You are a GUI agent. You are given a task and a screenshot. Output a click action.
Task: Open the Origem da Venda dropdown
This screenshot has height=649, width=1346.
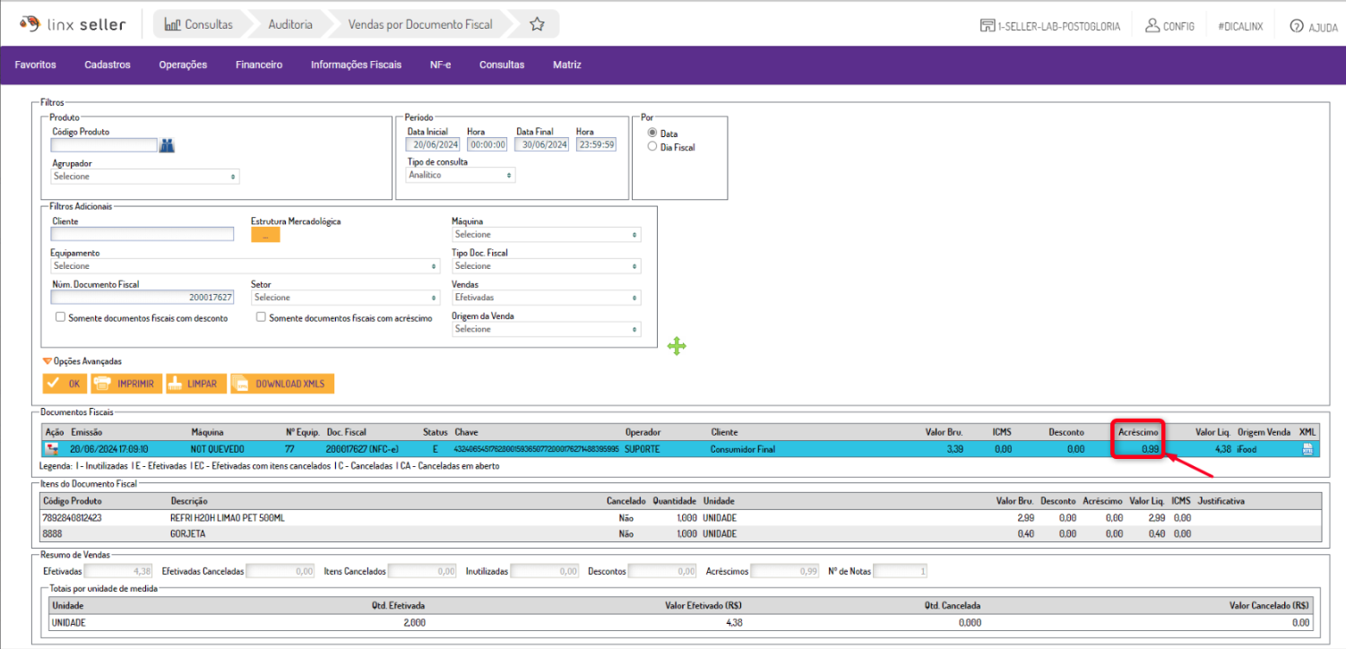547,329
